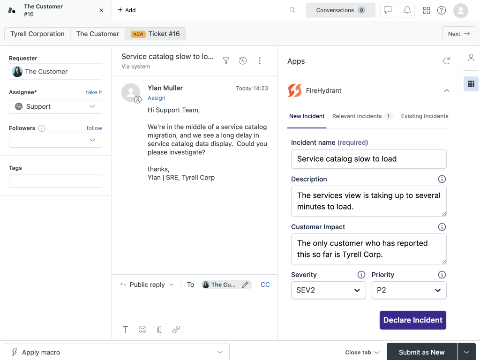Insert a link in the reply composer
This screenshot has height=360, width=480.
(x=176, y=330)
